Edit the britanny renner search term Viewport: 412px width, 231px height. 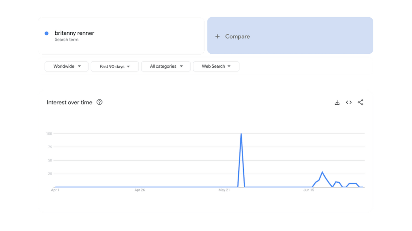pyautogui.click(x=74, y=33)
